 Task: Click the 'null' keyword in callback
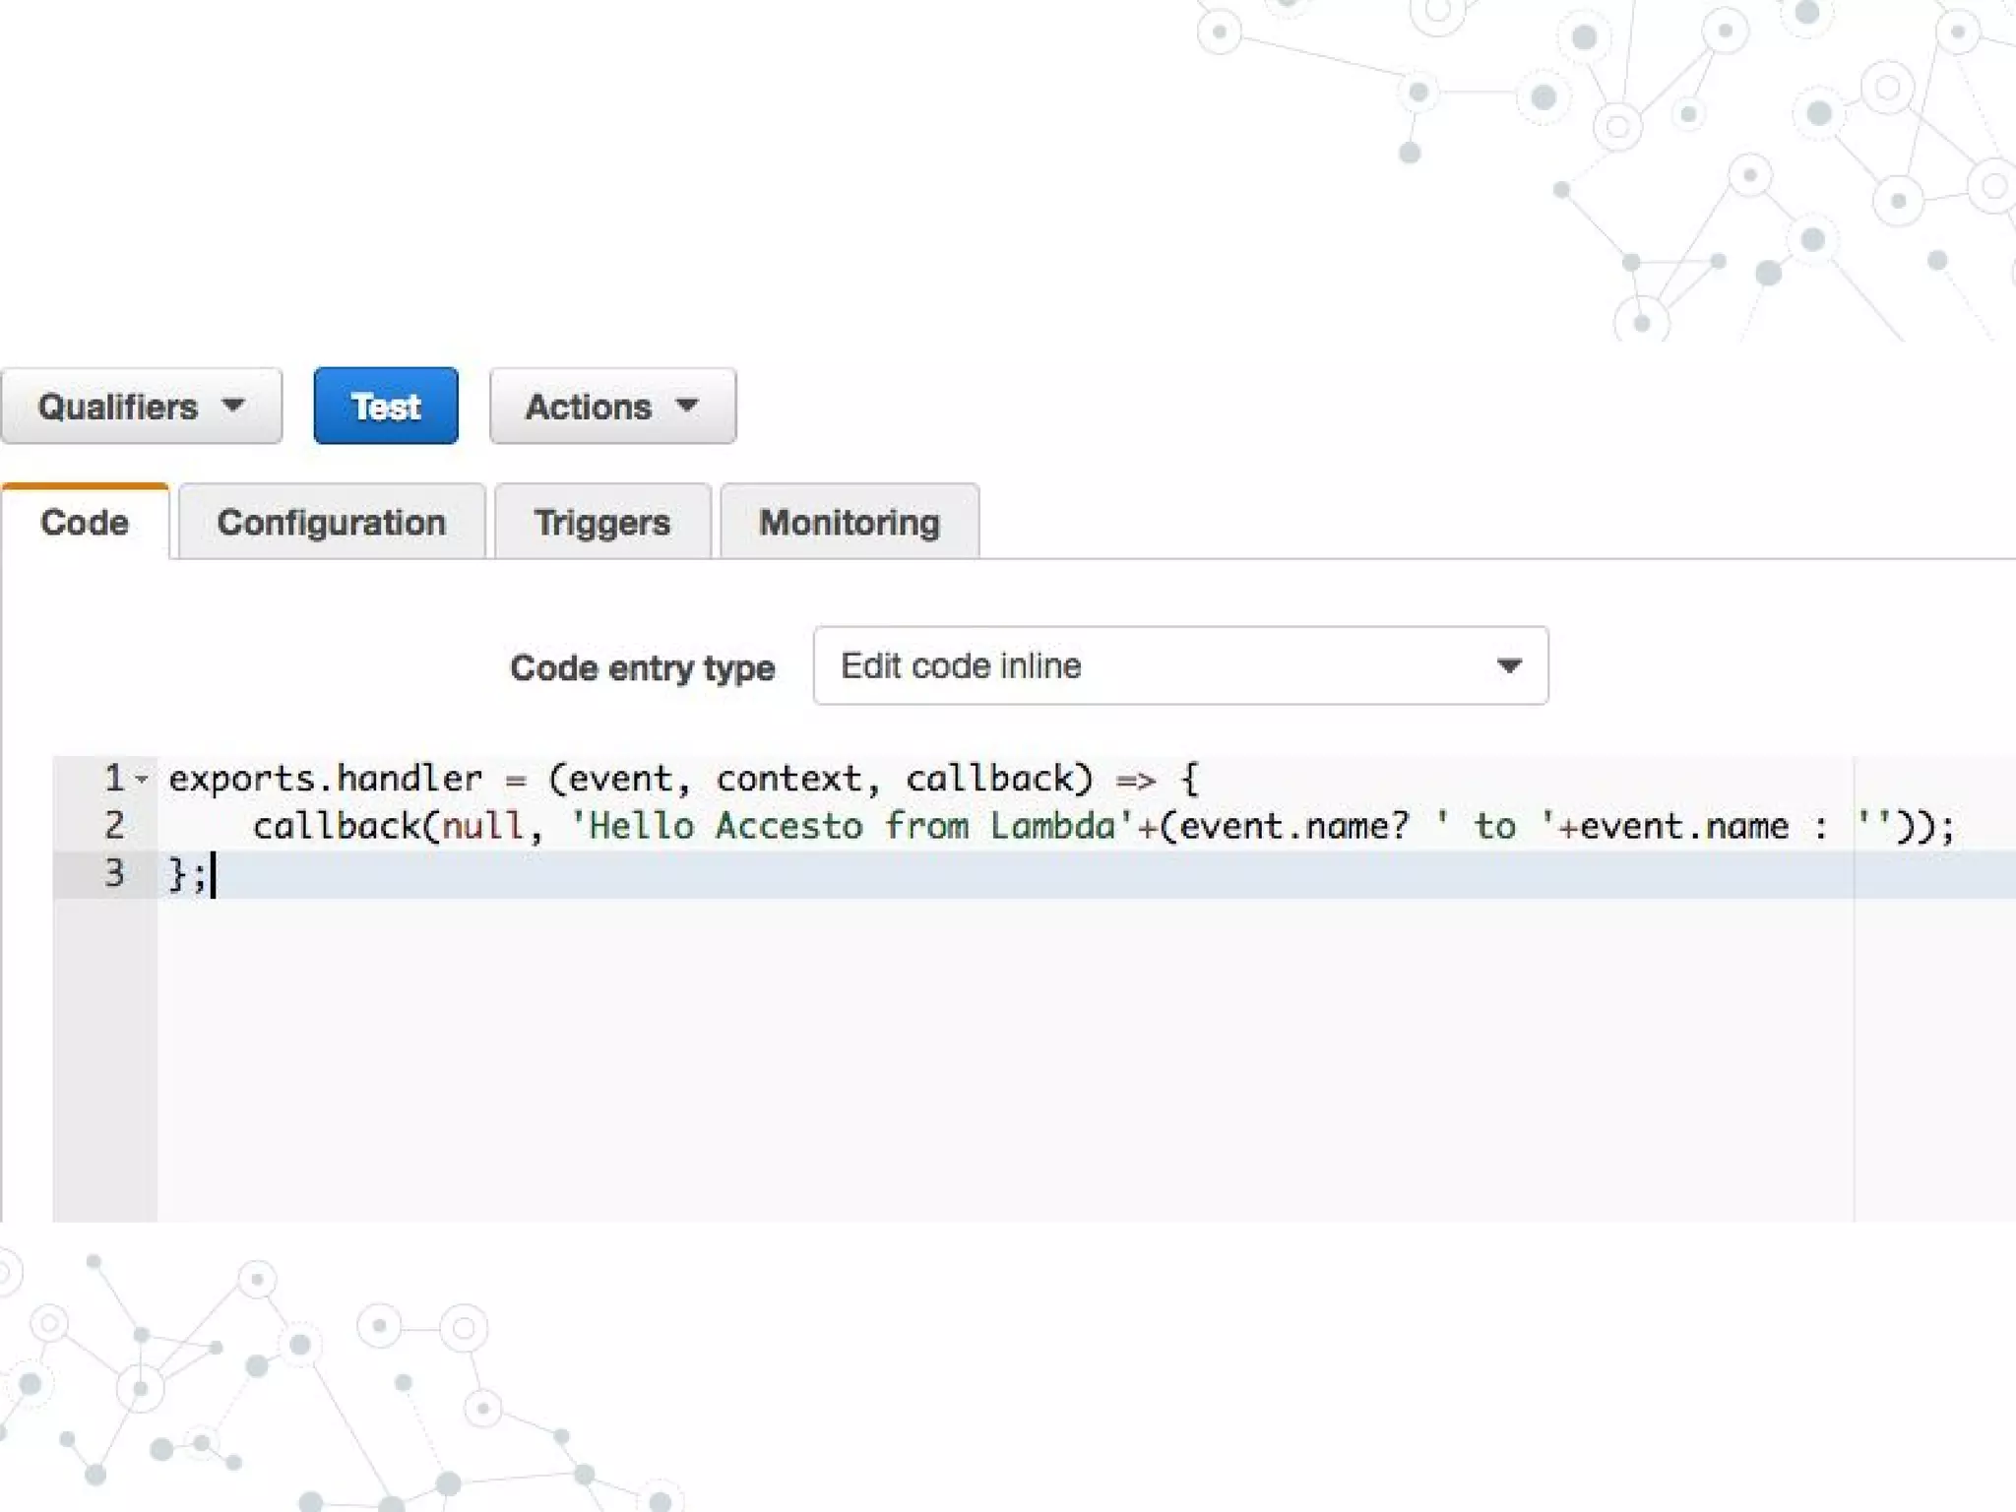(482, 826)
